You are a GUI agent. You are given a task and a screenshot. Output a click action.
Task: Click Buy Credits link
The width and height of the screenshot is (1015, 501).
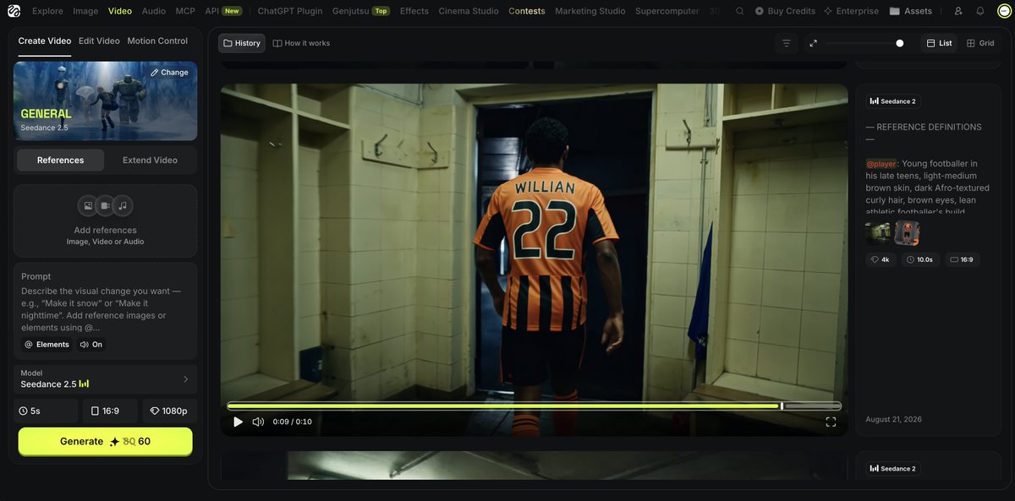click(x=785, y=11)
